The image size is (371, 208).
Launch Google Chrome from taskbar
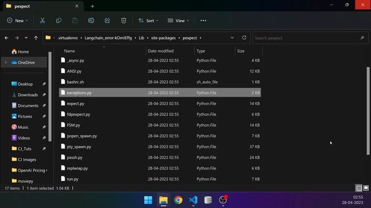(x=178, y=200)
